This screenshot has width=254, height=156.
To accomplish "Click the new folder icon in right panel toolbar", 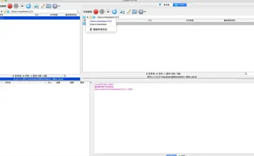I will [134, 12].
